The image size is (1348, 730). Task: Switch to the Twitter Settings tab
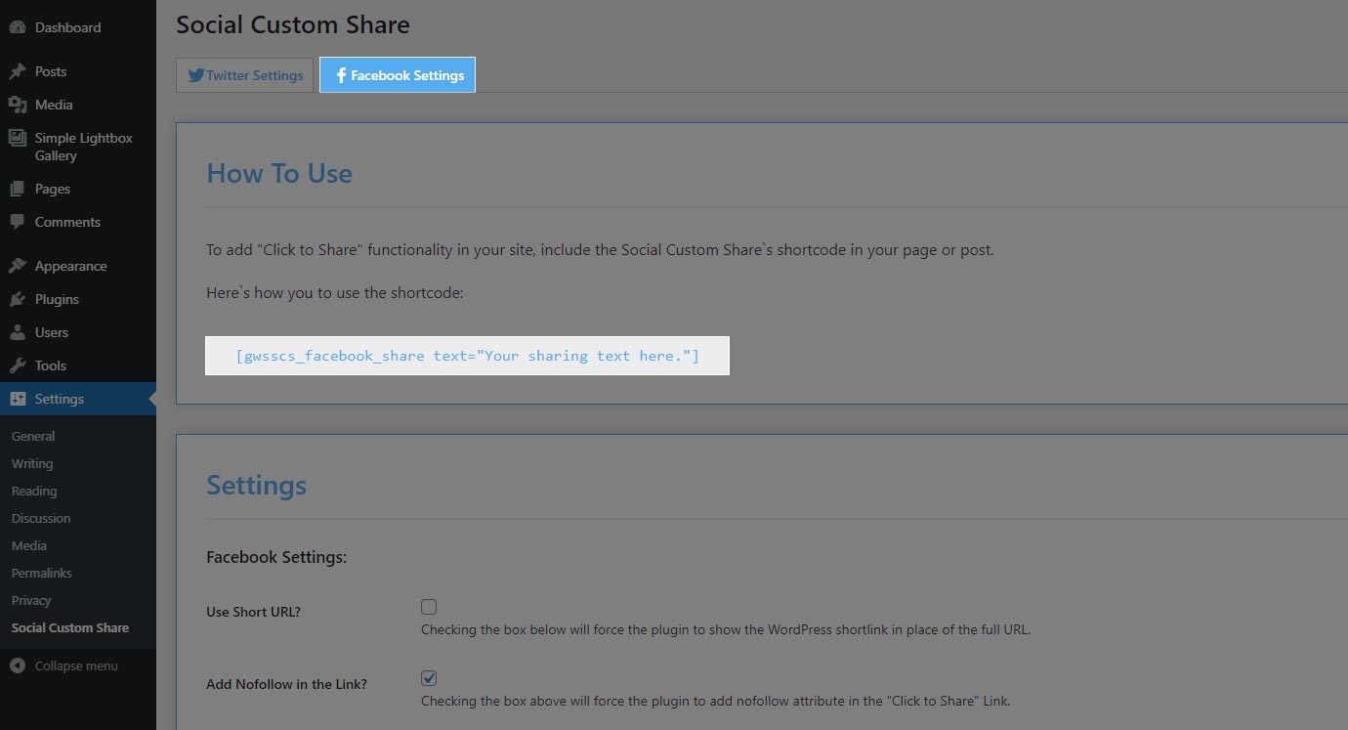click(x=246, y=75)
